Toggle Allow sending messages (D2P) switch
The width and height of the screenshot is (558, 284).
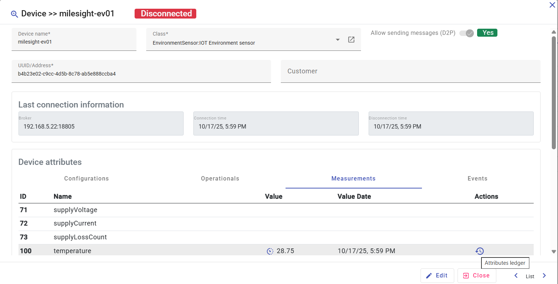tap(467, 33)
